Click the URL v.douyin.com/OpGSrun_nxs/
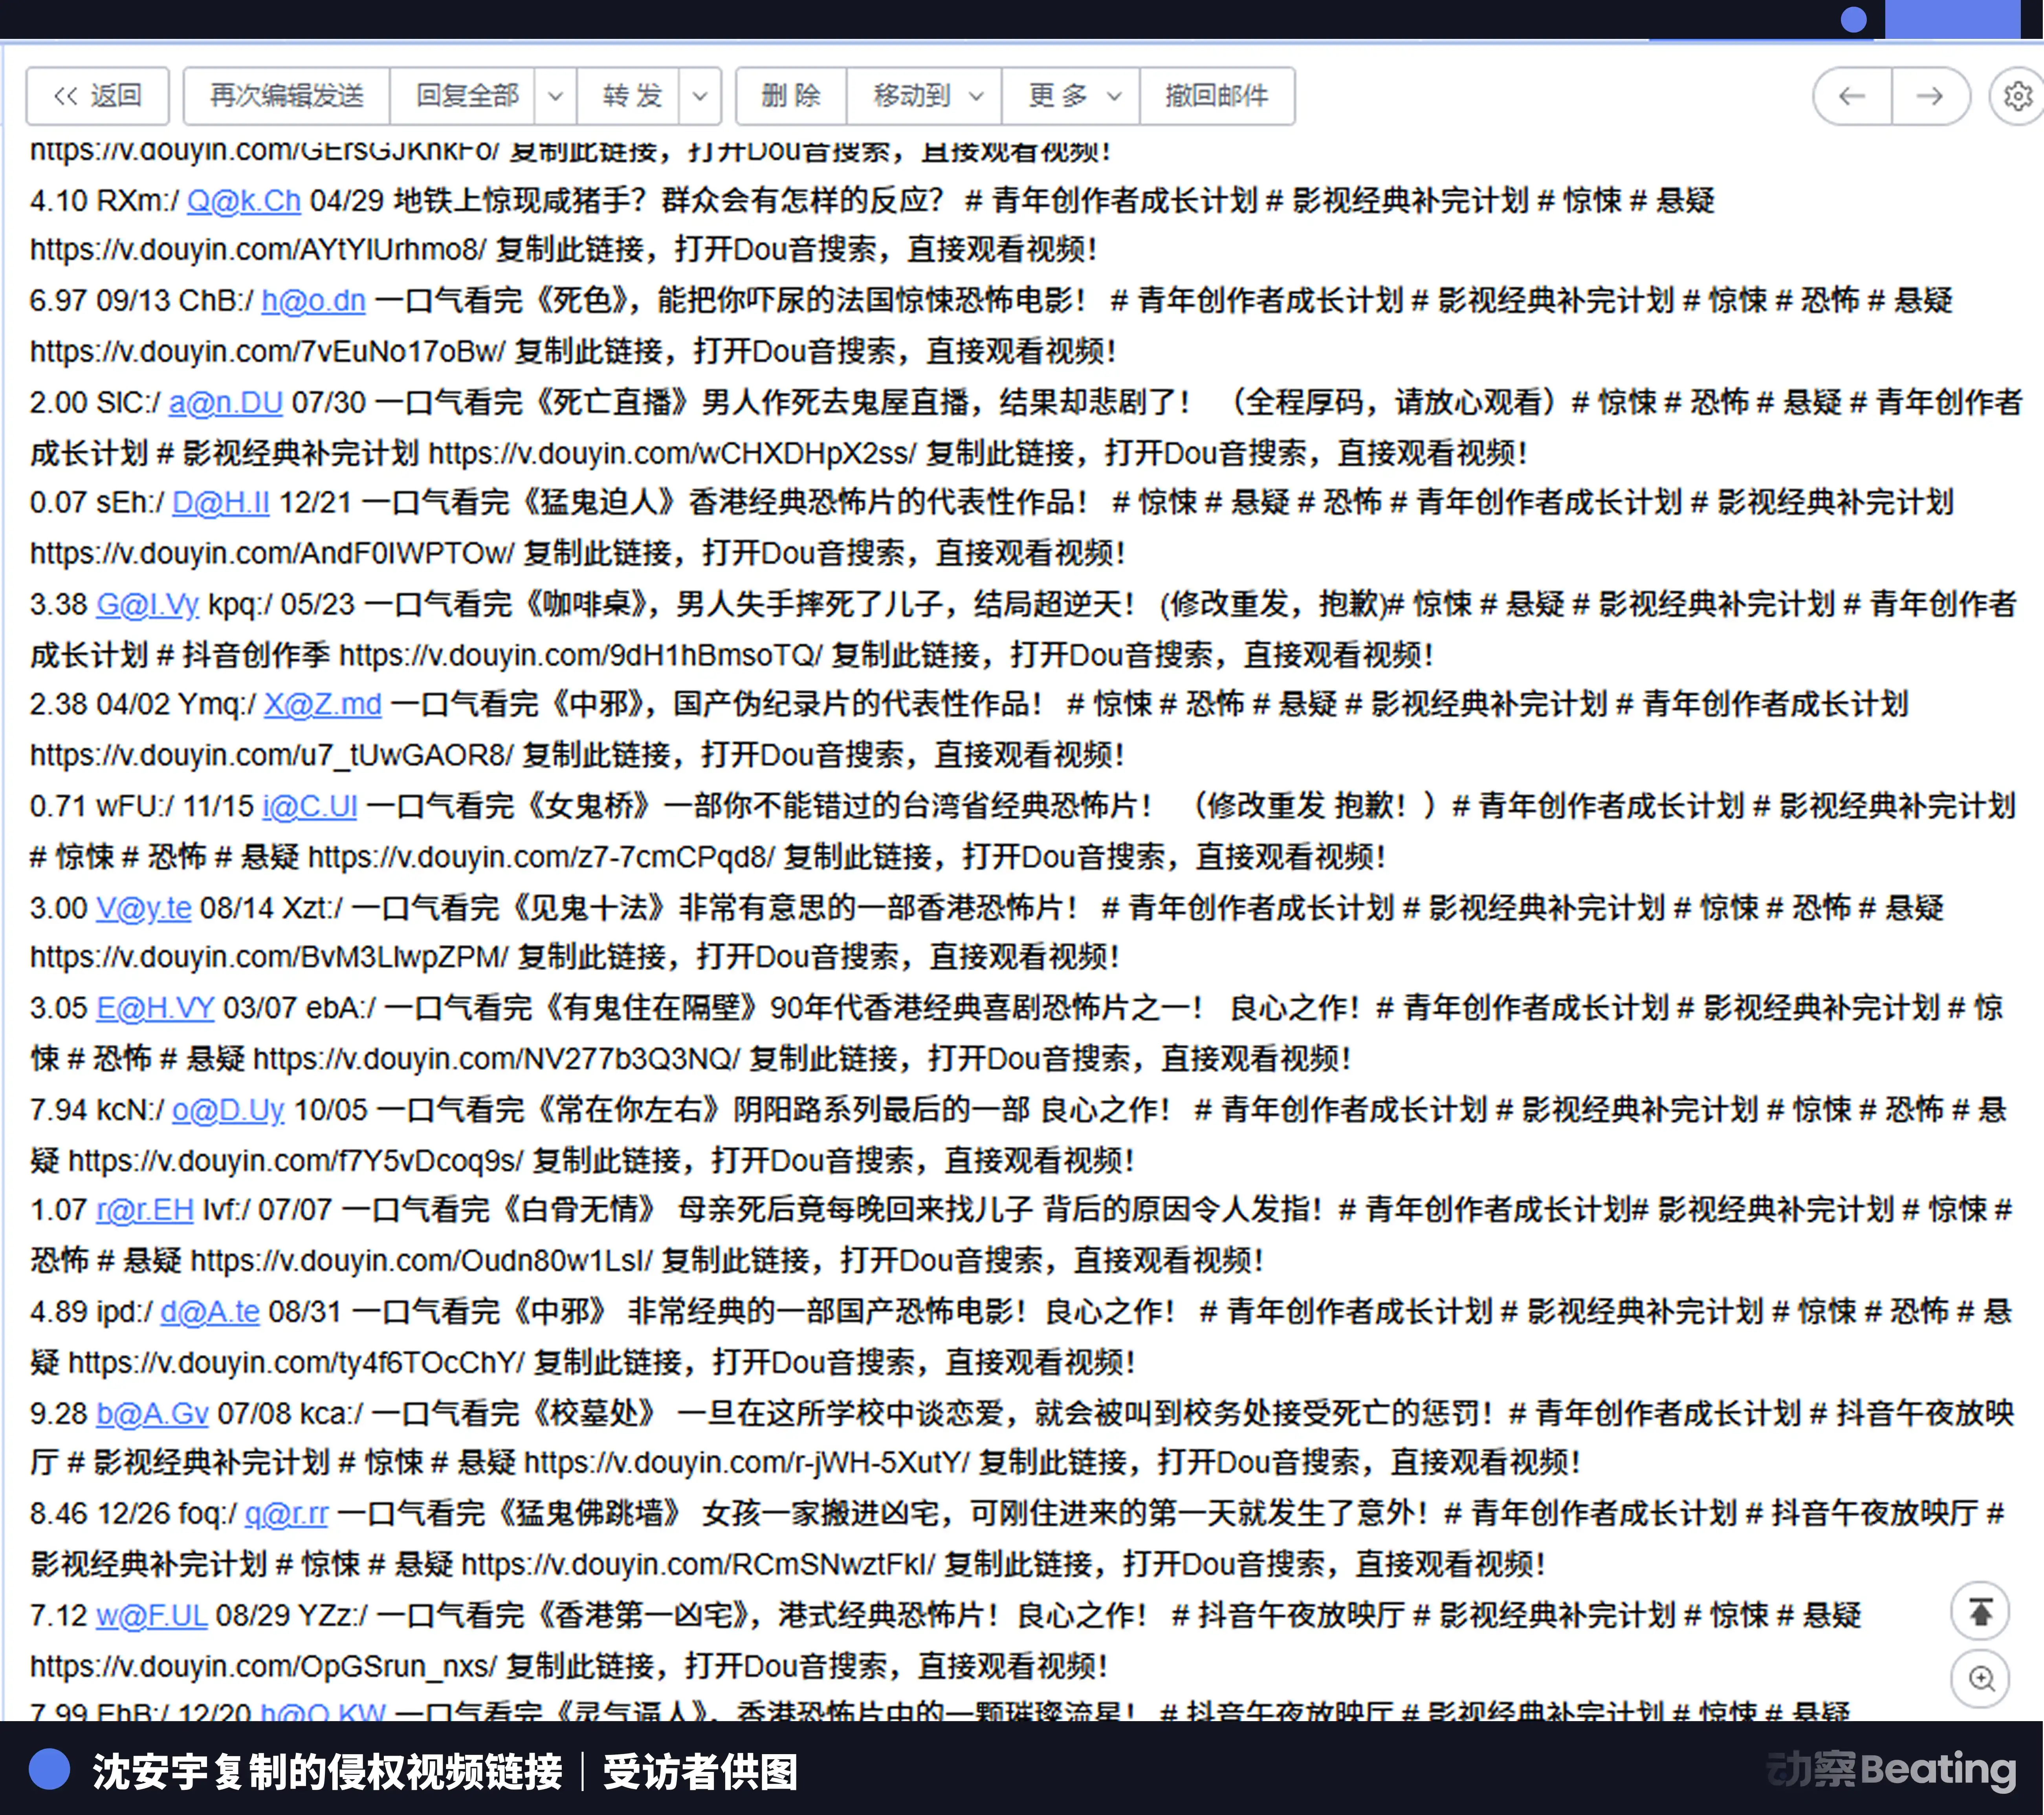Viewport: 2044px width, 1815px height. pos(263,1667)
